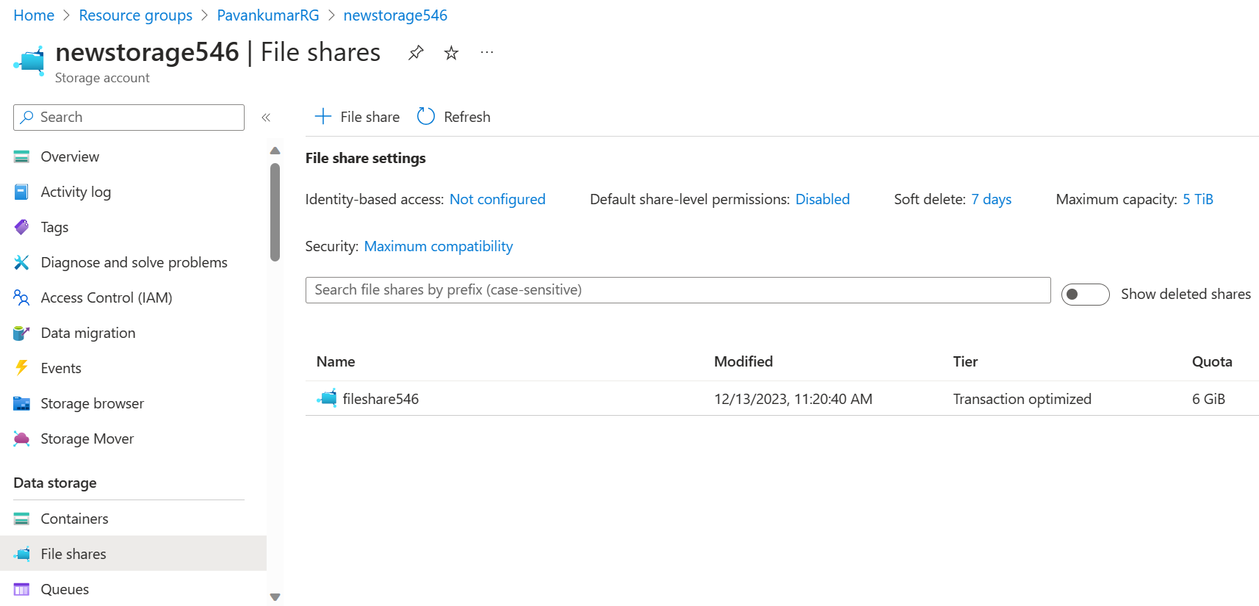Go to Home breadcrumb
Viewport: 1259px width, 606px height.
click(x=34, y=15)
